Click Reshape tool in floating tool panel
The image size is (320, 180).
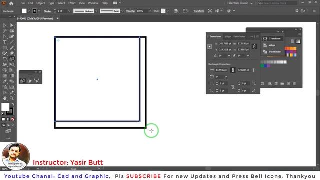(37, 81)
